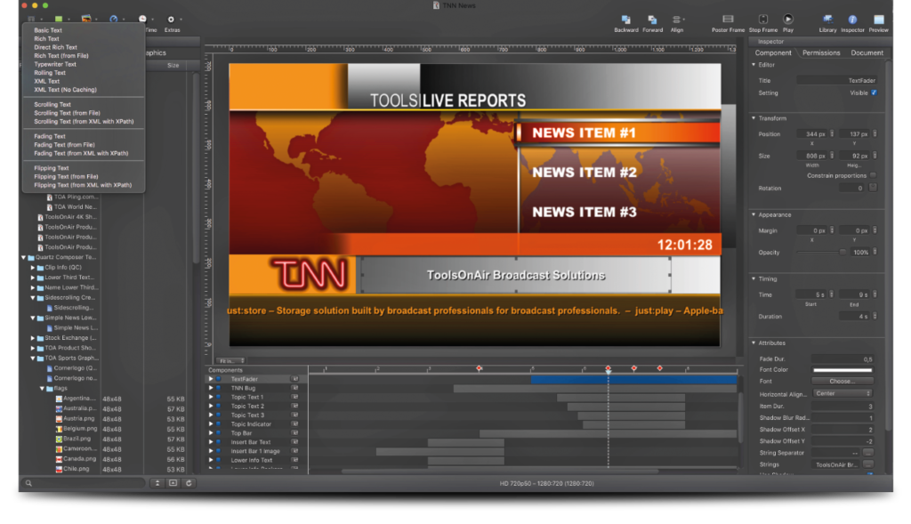Switch to the Permissions tab
Image resolution: width=911 pixels, height=524 pixels.
pyautogui.click(x=821, y=52)
